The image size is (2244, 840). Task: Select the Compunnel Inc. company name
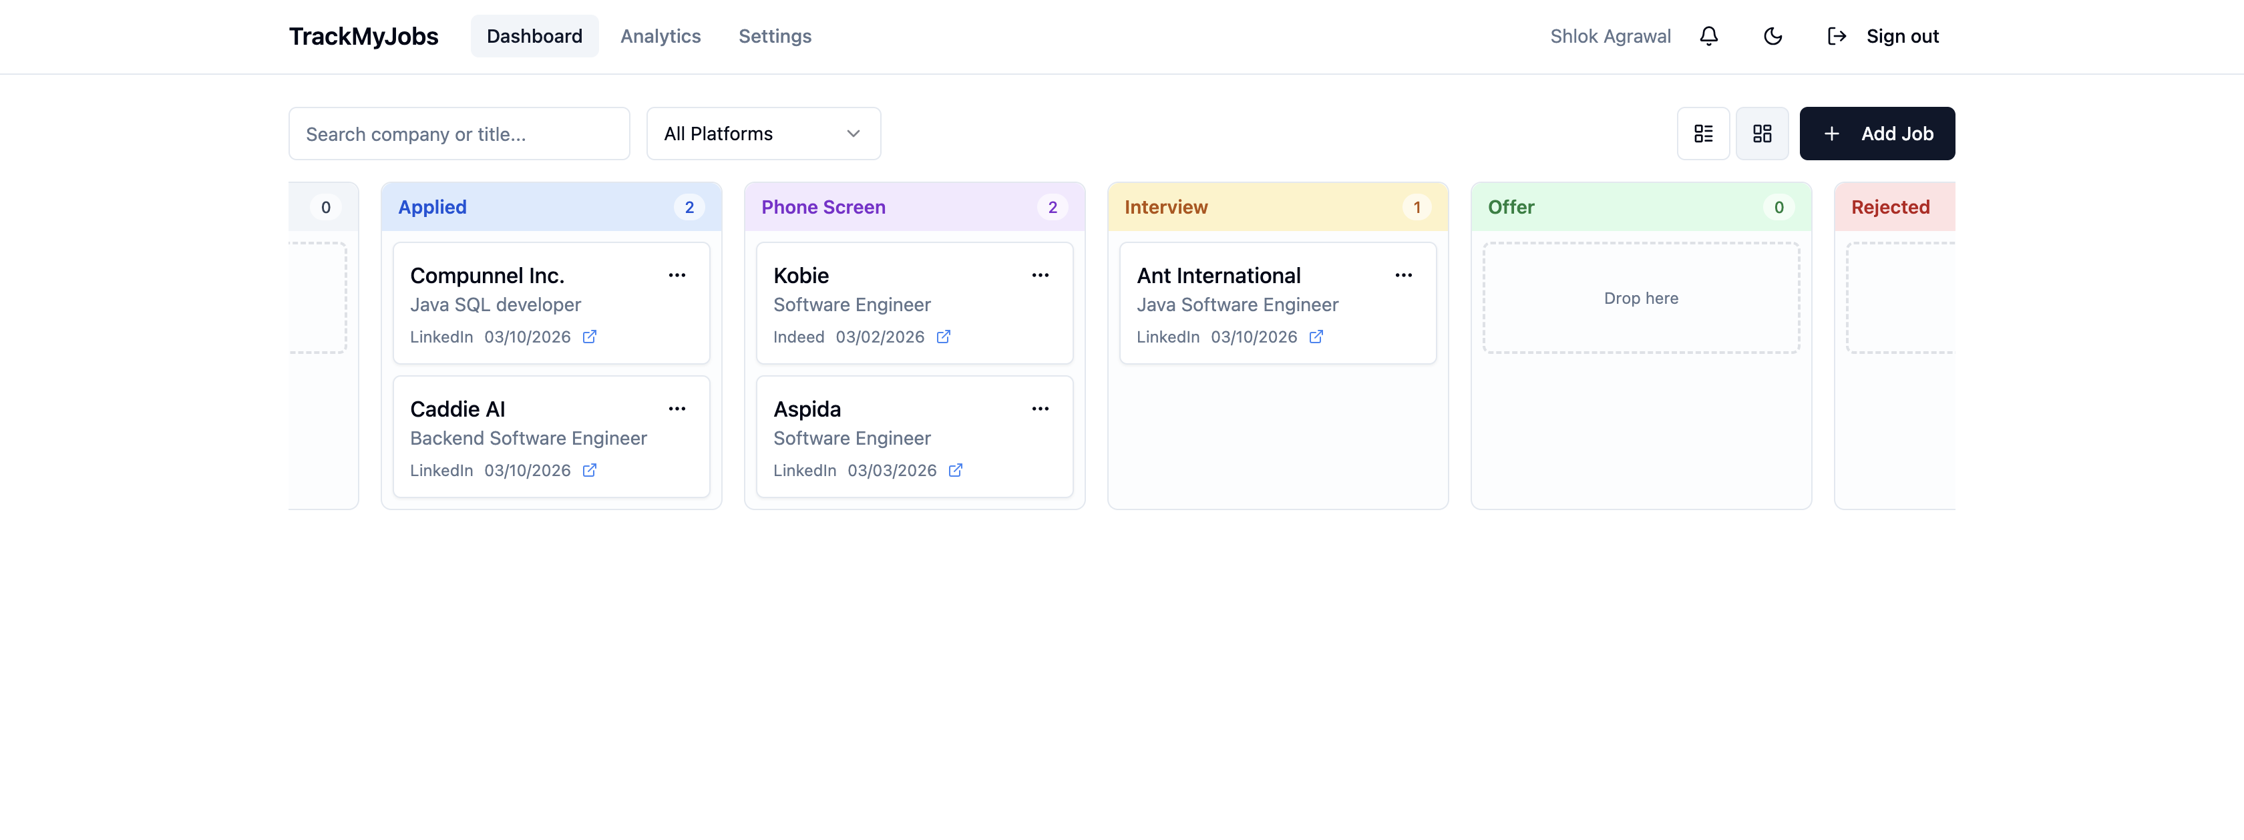(x=487, y=275)
